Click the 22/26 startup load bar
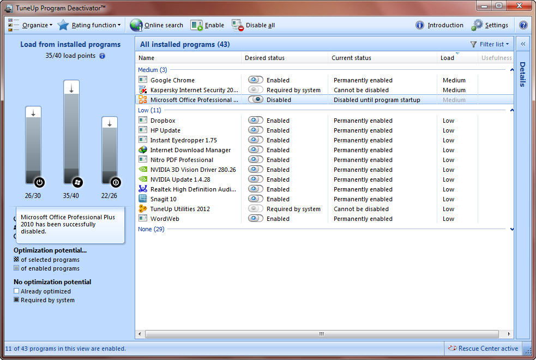 pos(110,151)
